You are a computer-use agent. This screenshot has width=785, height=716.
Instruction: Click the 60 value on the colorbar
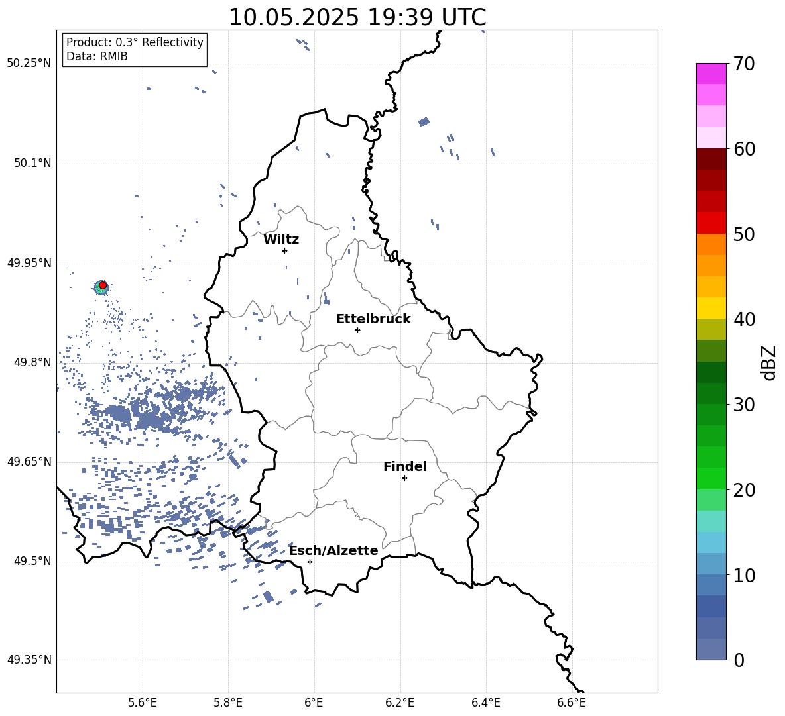744,149
